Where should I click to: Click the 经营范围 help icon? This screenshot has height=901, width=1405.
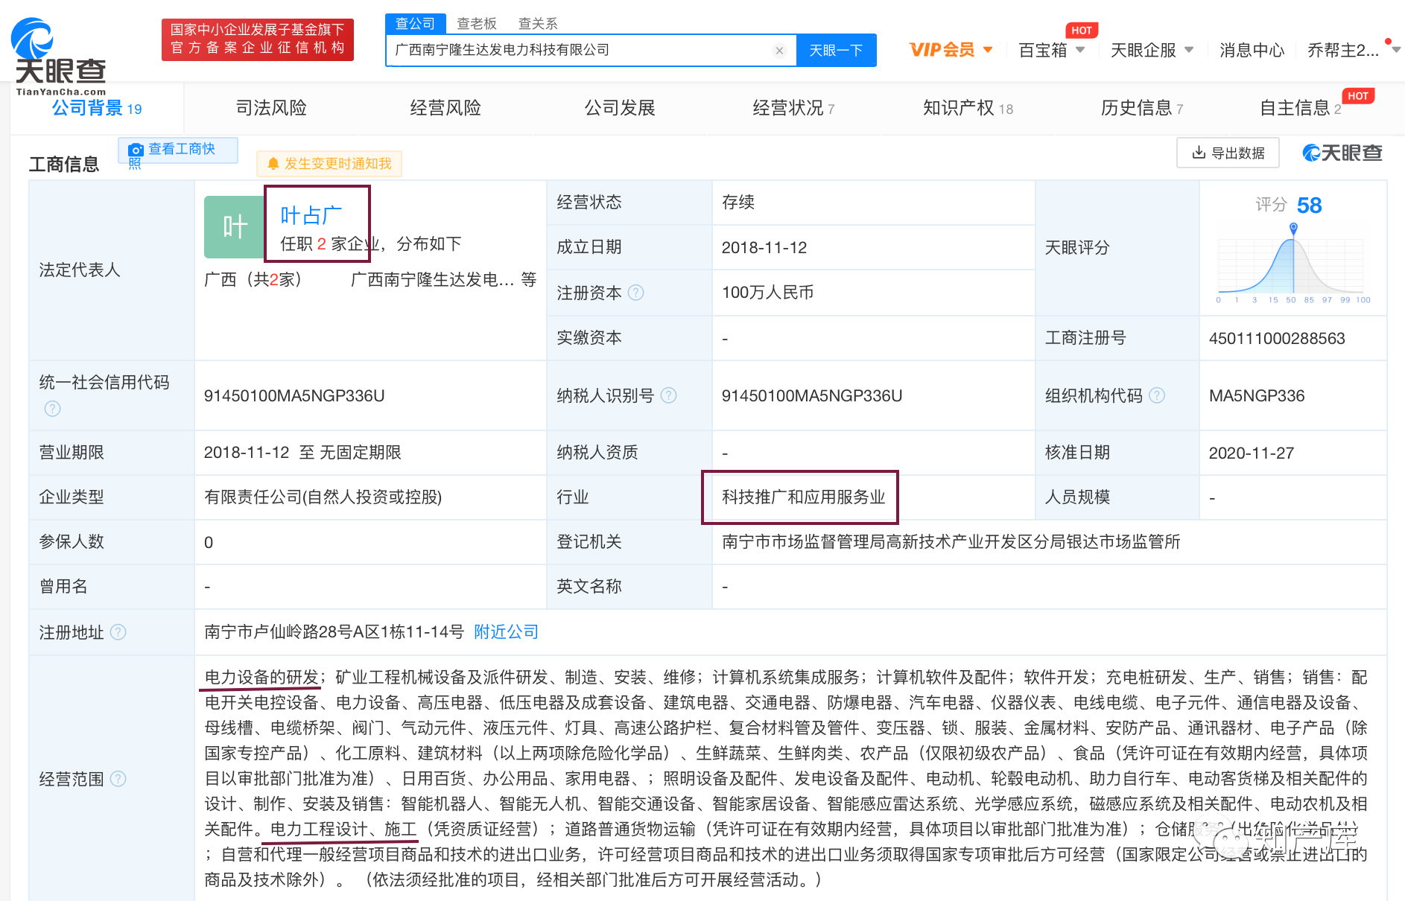click(x=118, y=779)
